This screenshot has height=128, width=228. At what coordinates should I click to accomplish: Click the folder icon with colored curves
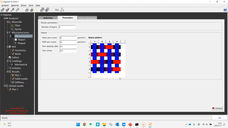pyautogui.click(x=27, y=10)
